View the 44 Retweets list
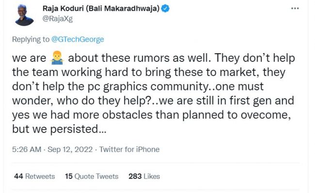 click(34, 177)
